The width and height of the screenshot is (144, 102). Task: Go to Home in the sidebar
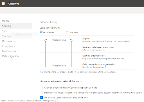pyautogui.click(x=6, y=21)
